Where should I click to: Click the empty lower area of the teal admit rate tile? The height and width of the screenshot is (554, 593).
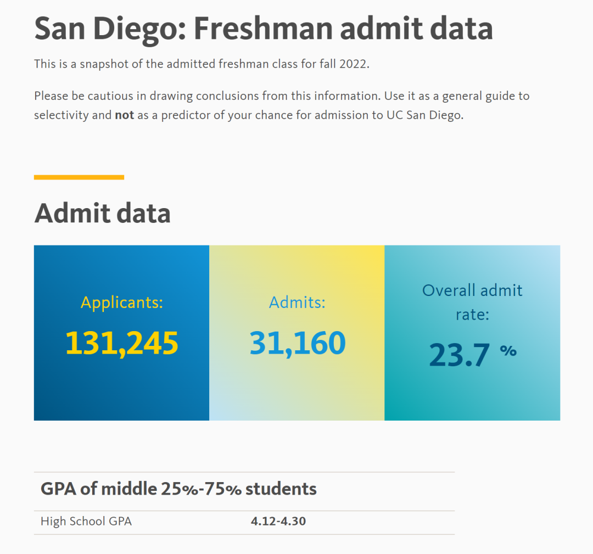tap(472, 398)
